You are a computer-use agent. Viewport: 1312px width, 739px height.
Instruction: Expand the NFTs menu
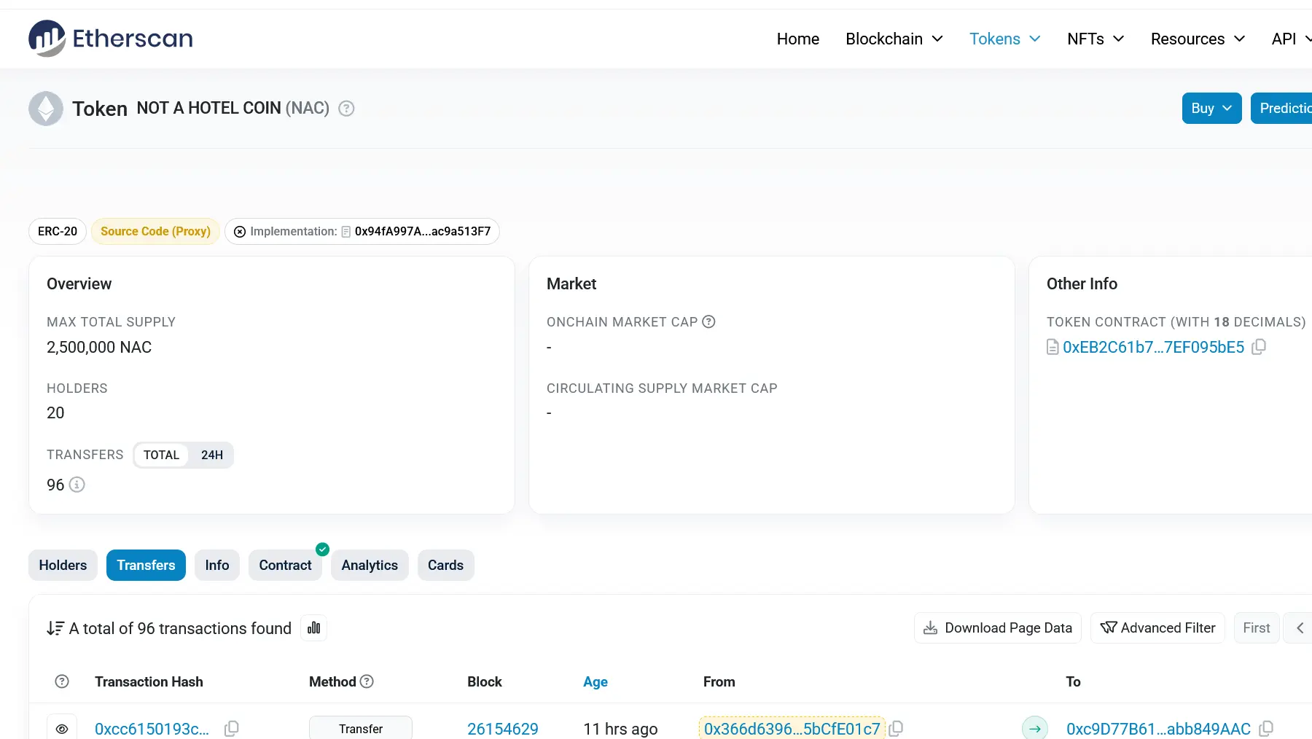click(1096, 39)
